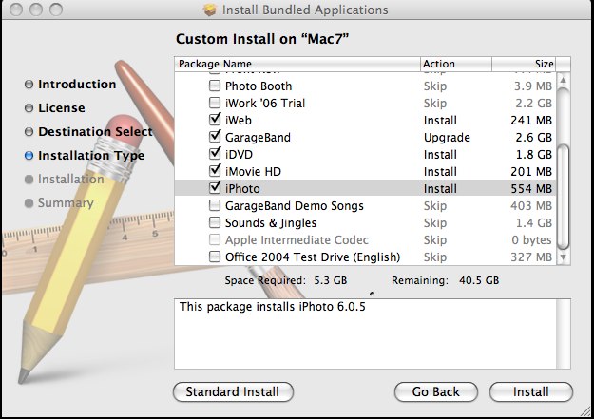Click the Upgrade action for GarageBand
Screen dimensions: 594x419
pos(447,138)
